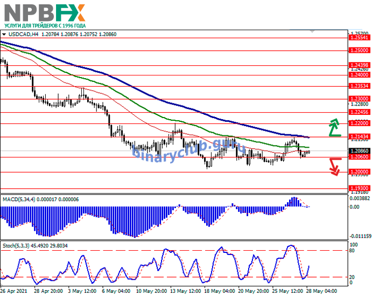Expand the triangle beside USDCAD,H4
372x296 pixels.
4,34
